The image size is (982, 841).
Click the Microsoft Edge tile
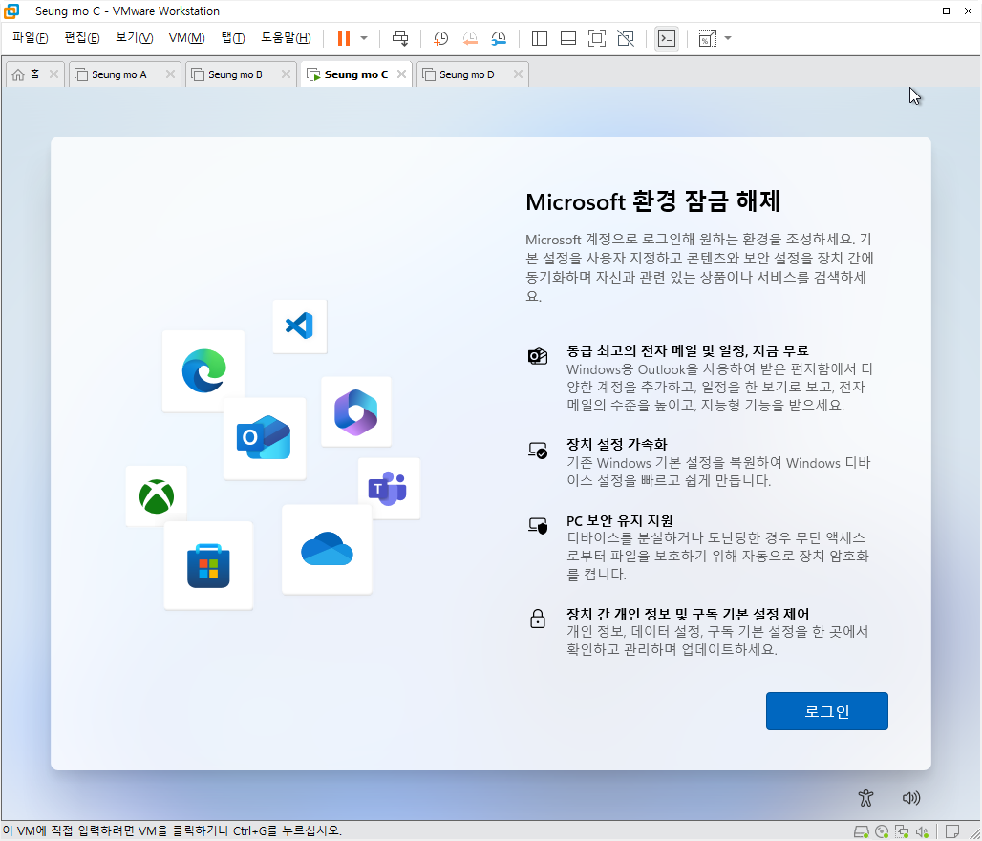click(203, 370)
